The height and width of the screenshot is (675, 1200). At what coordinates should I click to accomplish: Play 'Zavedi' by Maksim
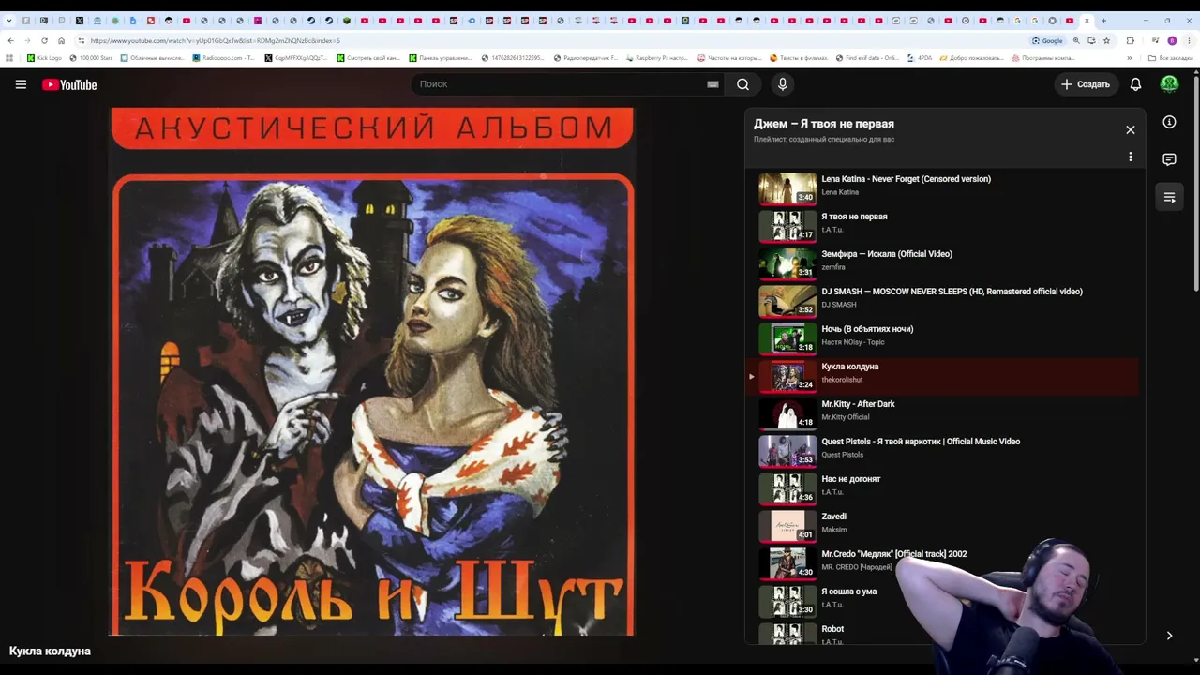[x=942, y=526]
